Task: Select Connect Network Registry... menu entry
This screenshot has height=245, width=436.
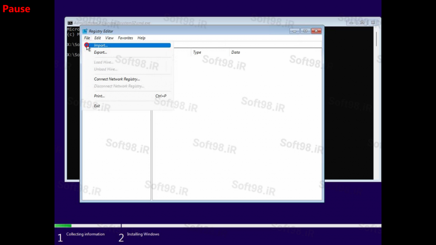Action: pos(127,79)
